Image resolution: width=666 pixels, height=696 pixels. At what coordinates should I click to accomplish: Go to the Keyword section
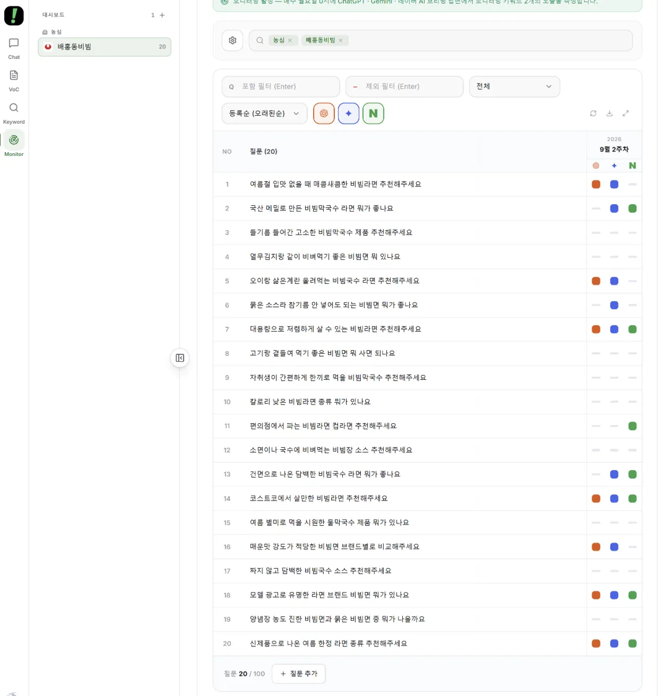pos(14,113)
